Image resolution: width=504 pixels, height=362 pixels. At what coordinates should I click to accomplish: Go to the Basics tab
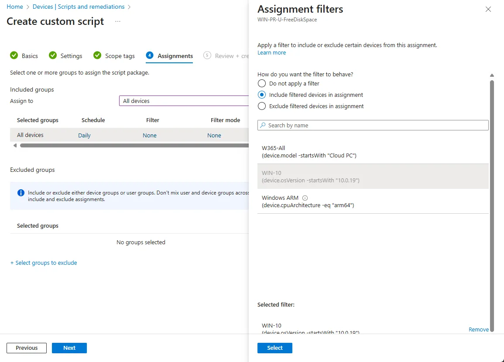(x=30, y=56)
